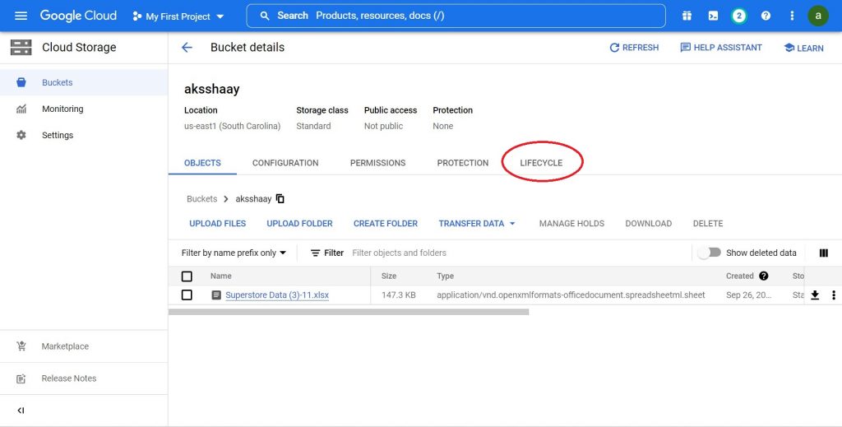Click the Buckets breadcrumb link
The height and width of the screenshot is (427, 842).
point(202,199)
